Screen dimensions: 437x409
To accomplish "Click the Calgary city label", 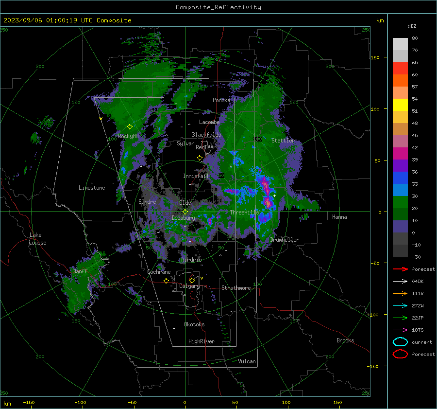I will 189,286.
